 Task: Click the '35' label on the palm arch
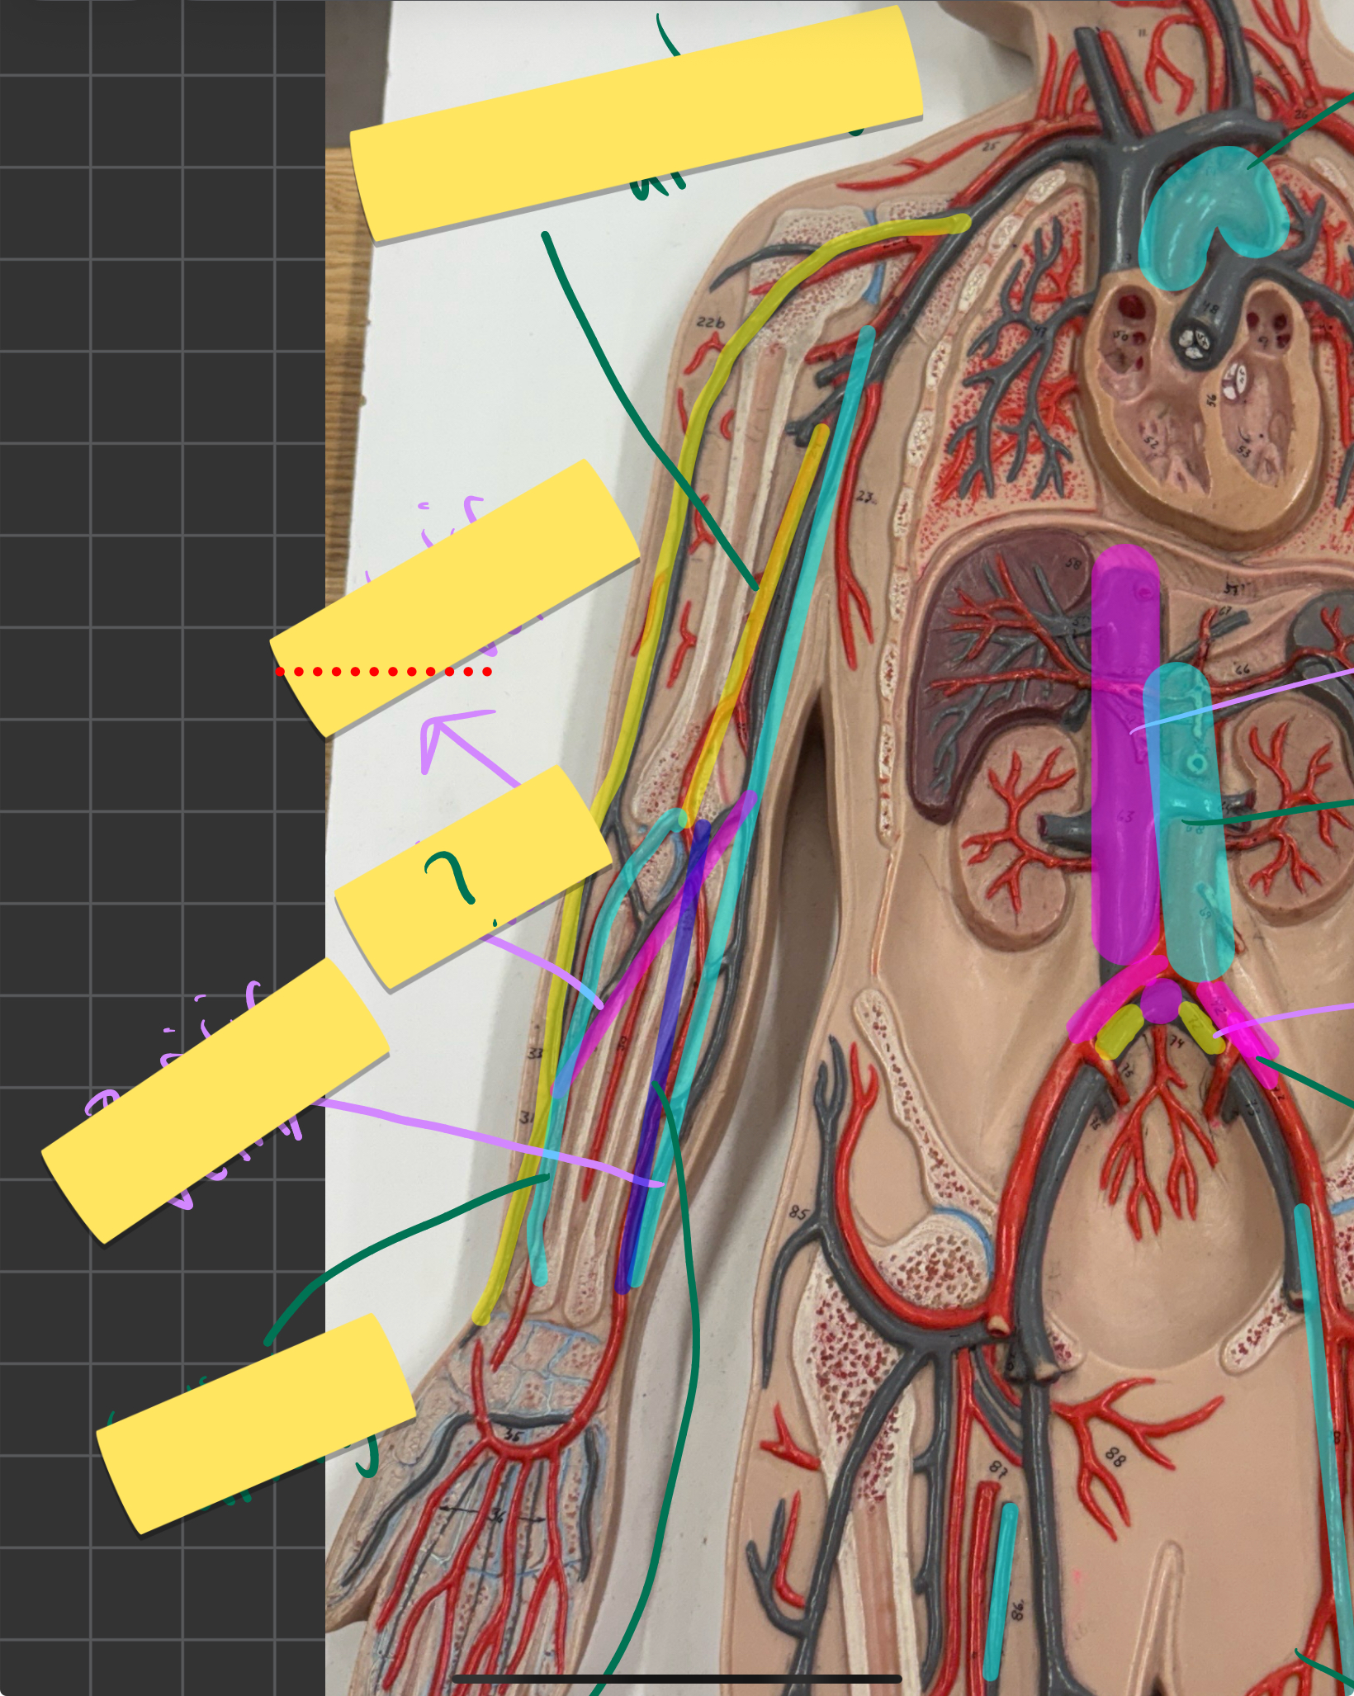(x=513, y=1436)
